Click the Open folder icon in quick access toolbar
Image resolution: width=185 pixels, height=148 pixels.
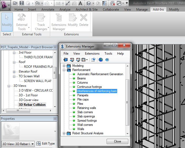pos(15,3)
